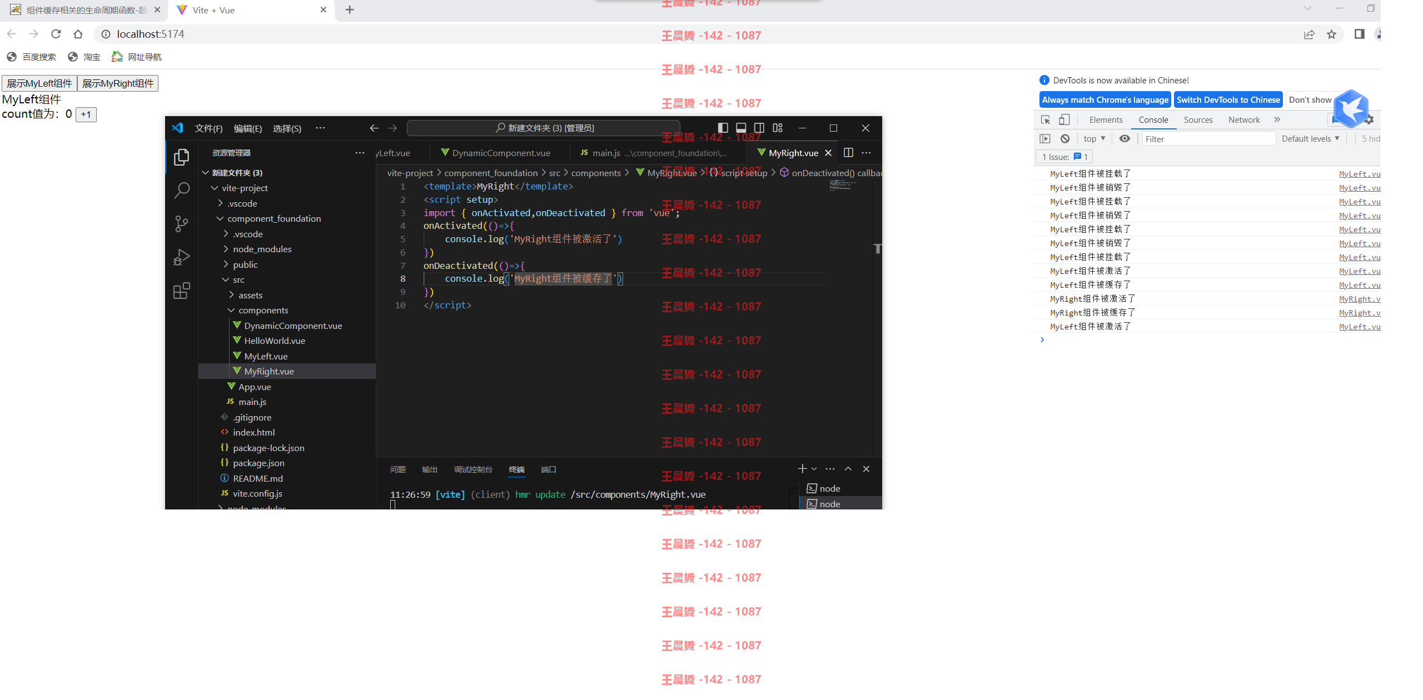Image resolution: width=1423 pixels, height=700 pixels.
Task: Click the VS Code logo icon
Action: [x=177, y=128]
